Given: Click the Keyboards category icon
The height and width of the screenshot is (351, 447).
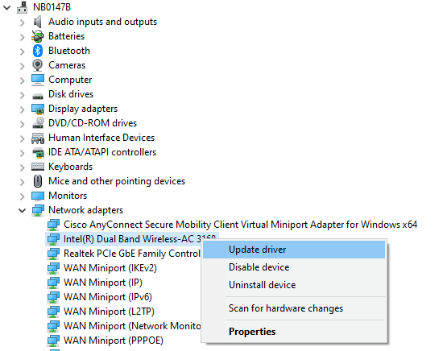Looking at the screenshot, I should pyautogui.click(x=38, y=167).
